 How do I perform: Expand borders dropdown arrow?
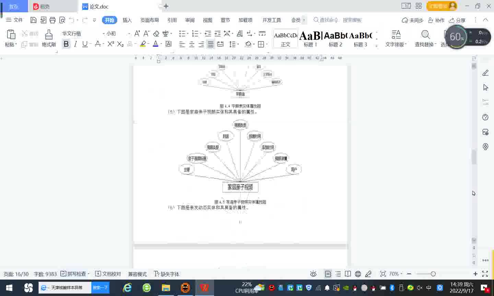click(x=267, y=44)
